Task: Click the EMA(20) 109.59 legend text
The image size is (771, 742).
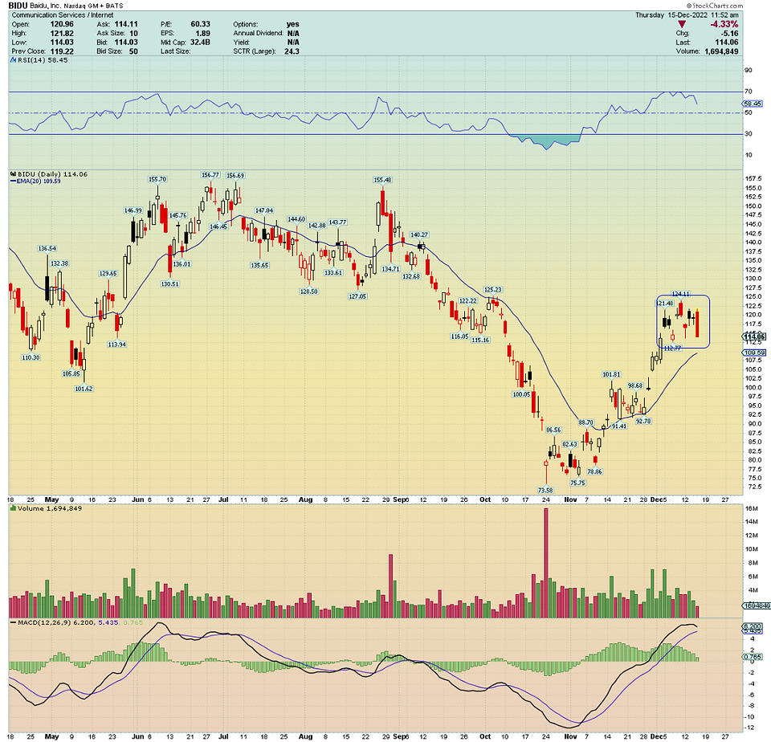Action: click(x=39, y=181)
